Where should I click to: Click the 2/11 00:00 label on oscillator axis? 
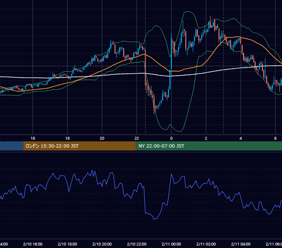tap(171, 244)
